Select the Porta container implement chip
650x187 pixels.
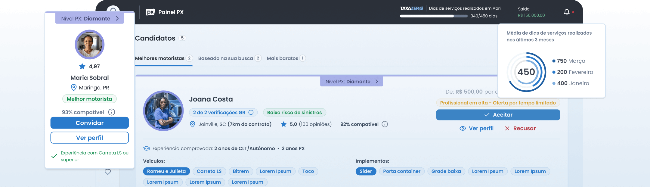click(x=401, y=171)
